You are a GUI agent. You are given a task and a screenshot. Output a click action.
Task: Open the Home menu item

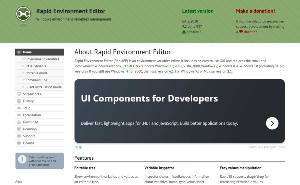click(x=40, y=52)
